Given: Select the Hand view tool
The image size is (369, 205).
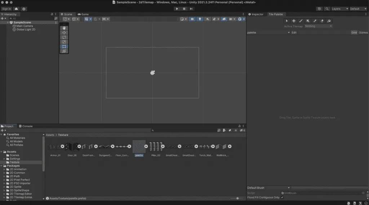Looking at the screenshot, I should pyautogui.click(x=64, y=28).
